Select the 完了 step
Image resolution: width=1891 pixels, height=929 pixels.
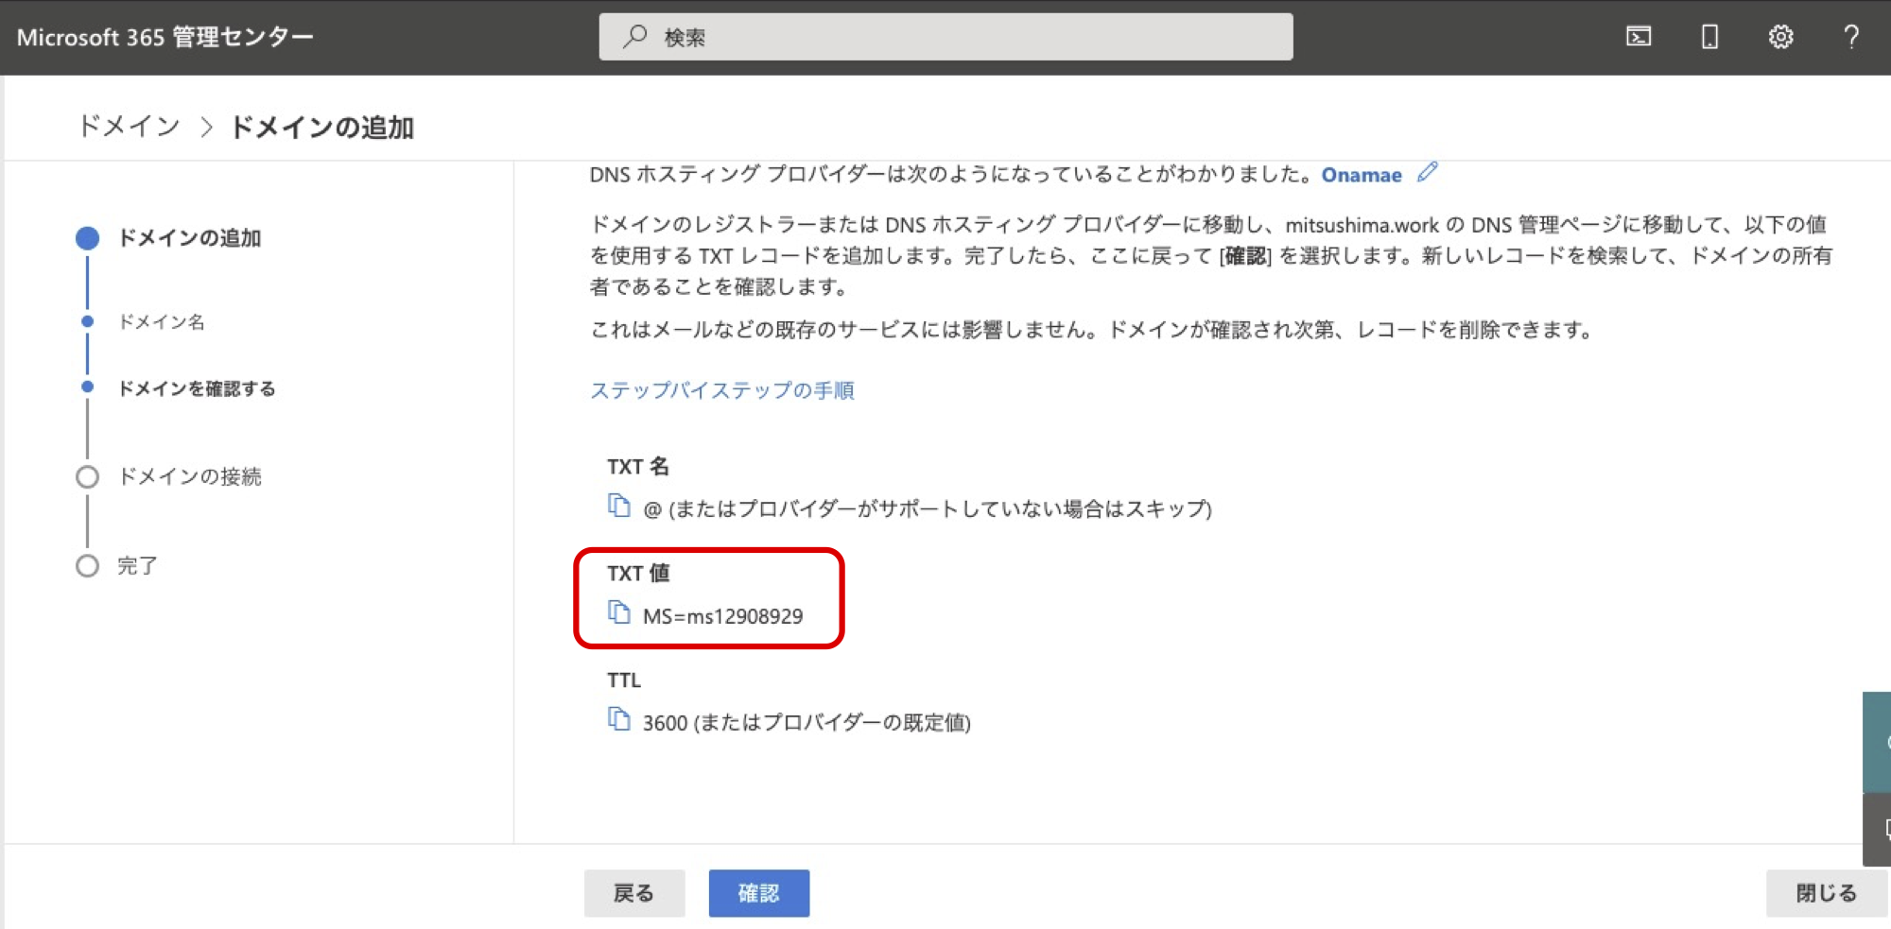point(137,566)
